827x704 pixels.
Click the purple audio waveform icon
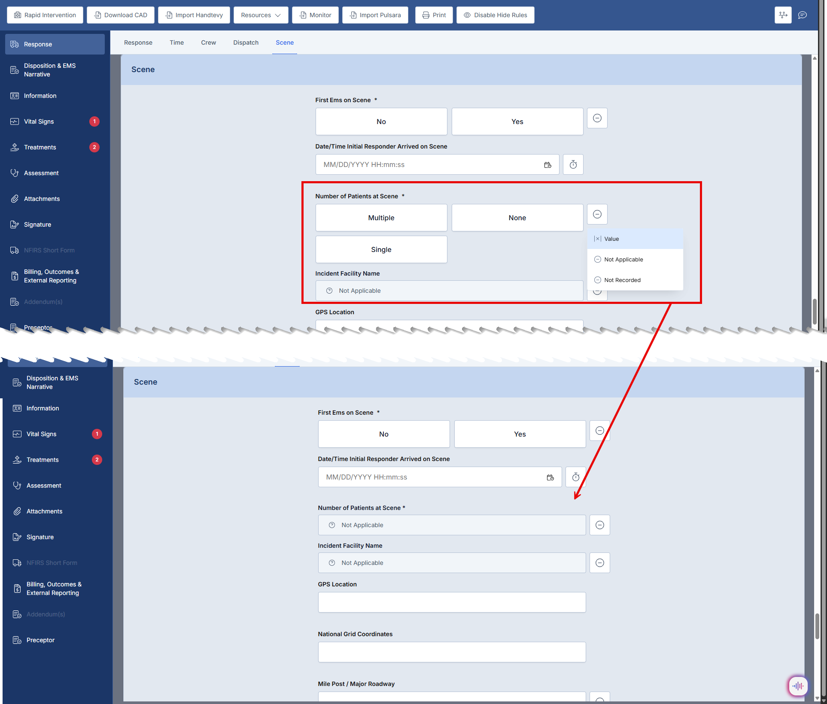pyautogui.click(x=797, y=686)
